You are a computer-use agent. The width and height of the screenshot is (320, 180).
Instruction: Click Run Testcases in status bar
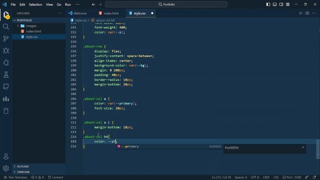pos(15,177)
